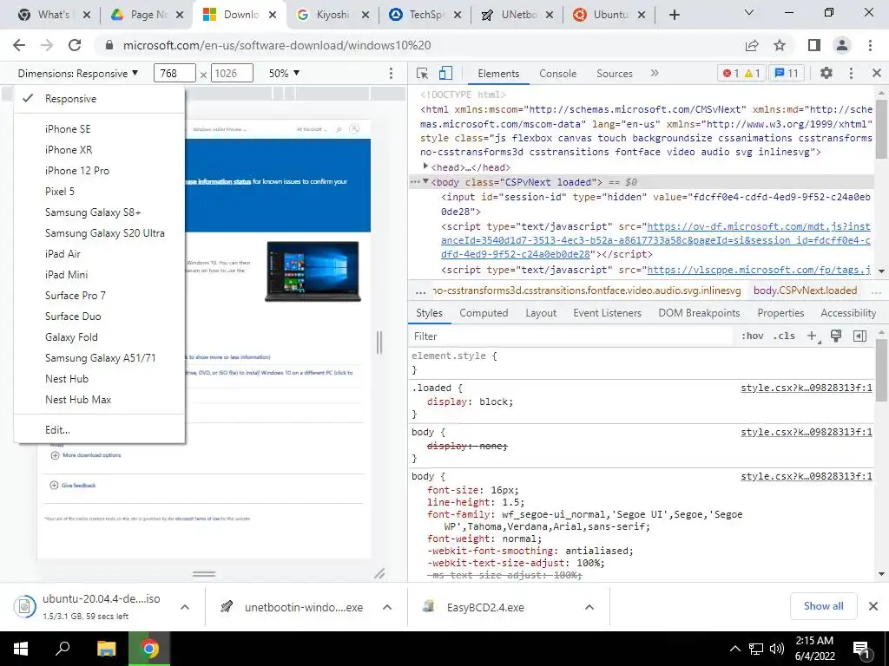Open device toolbar more options menu
This screenshot has height=666, width=889.
[391, 73]
